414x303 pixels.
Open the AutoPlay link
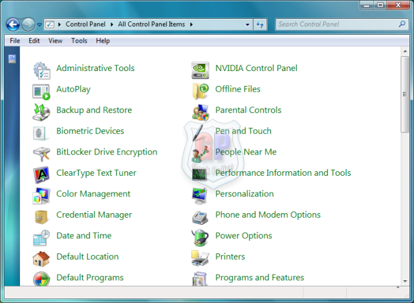click(73, 89)
